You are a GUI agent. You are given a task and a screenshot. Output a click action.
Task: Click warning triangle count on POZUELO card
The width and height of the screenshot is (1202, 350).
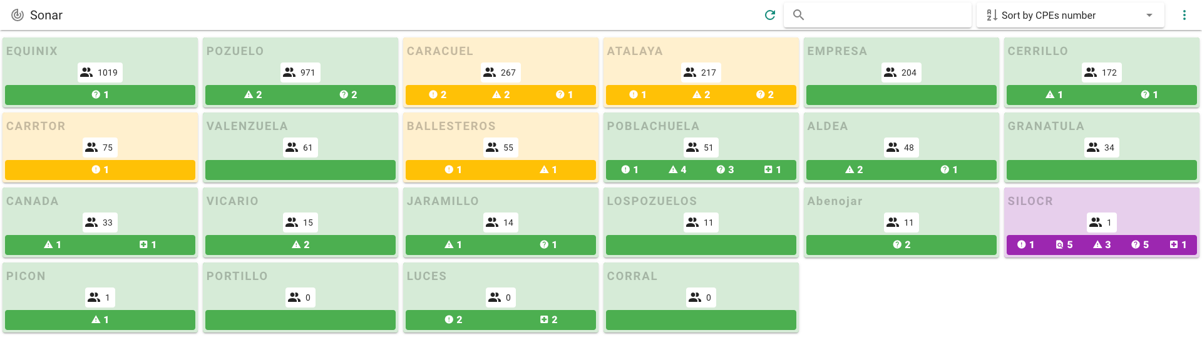click(x=254, y=95)
